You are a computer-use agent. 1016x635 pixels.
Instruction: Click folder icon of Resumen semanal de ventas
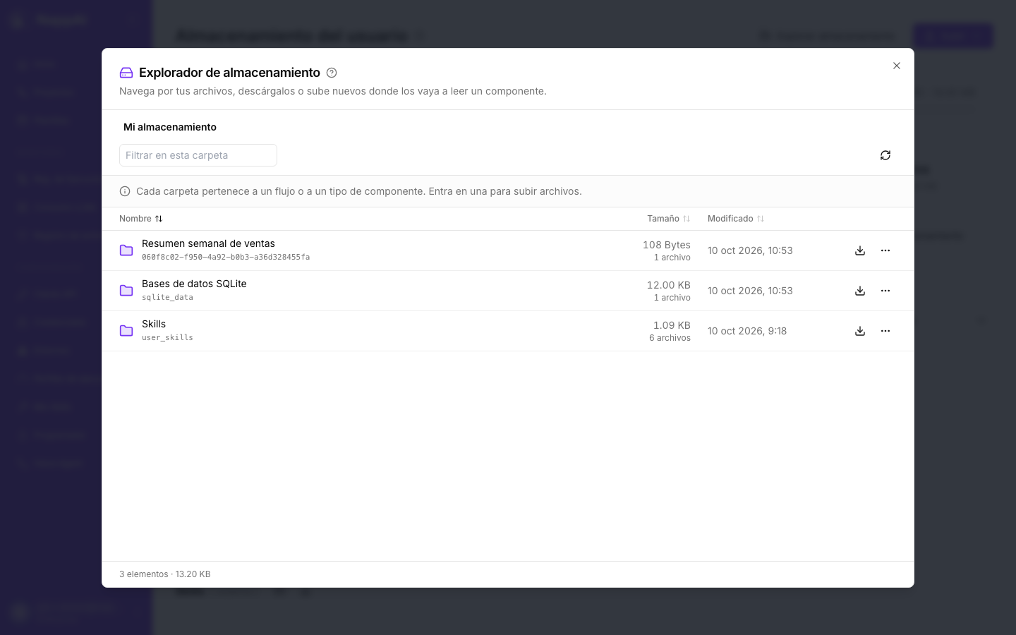(126, 250)
